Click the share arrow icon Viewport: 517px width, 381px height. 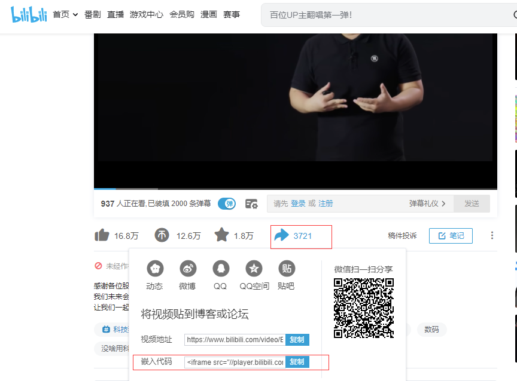[x=282, y=235]
